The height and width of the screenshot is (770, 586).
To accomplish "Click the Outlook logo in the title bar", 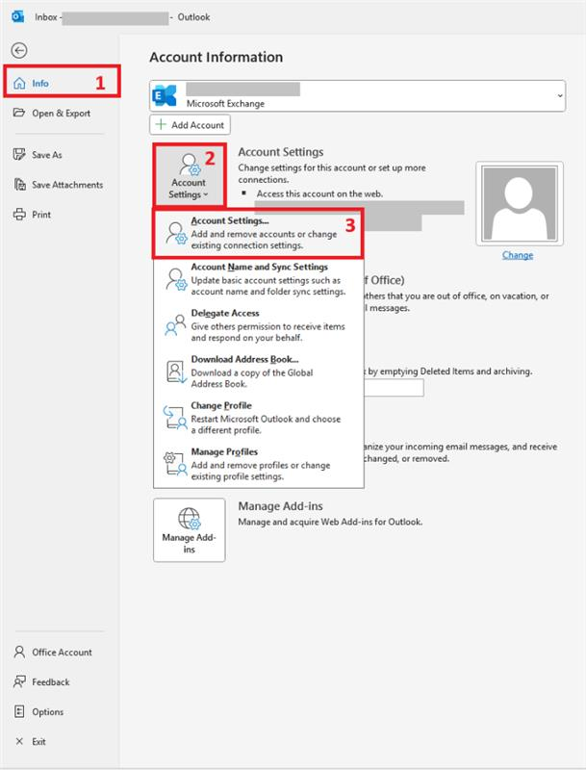I will tap(17, 16).
